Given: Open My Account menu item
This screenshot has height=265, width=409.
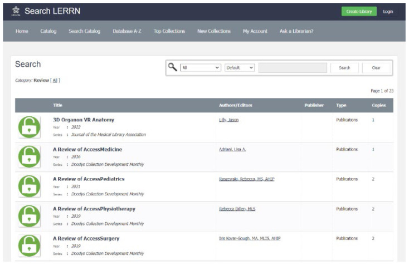Looking at the screenshot, I should 255,31.
